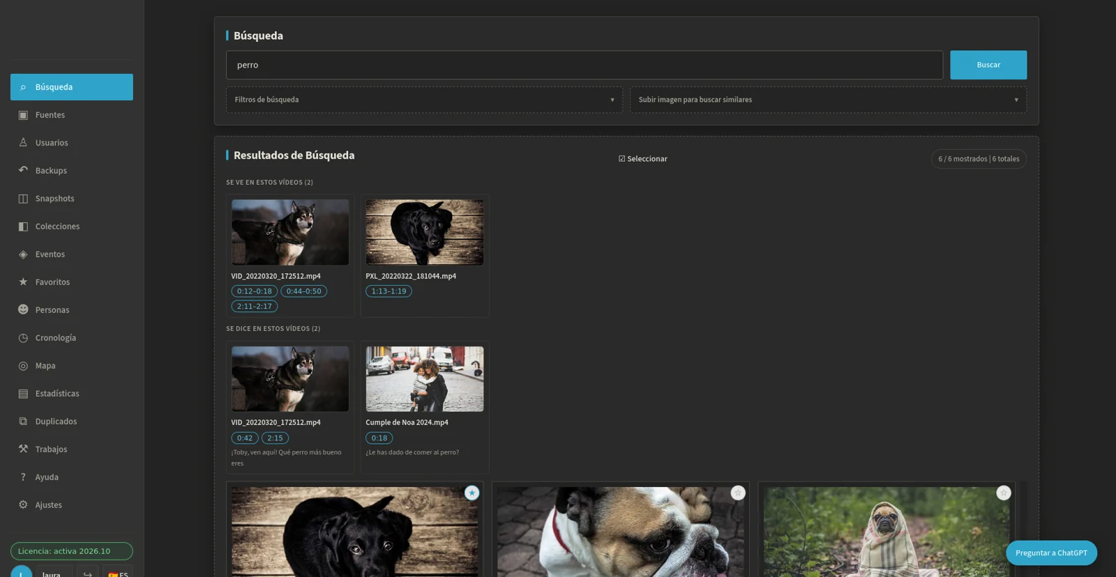The image size is (1116, 577).
Task: Jump to 1:13-1:19 in PXL video
Action: coord(389,291)
